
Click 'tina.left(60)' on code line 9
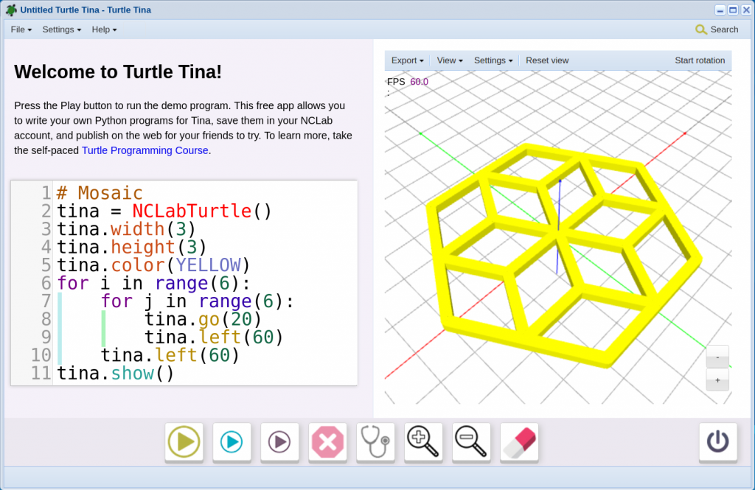click(x=214, y=337)
